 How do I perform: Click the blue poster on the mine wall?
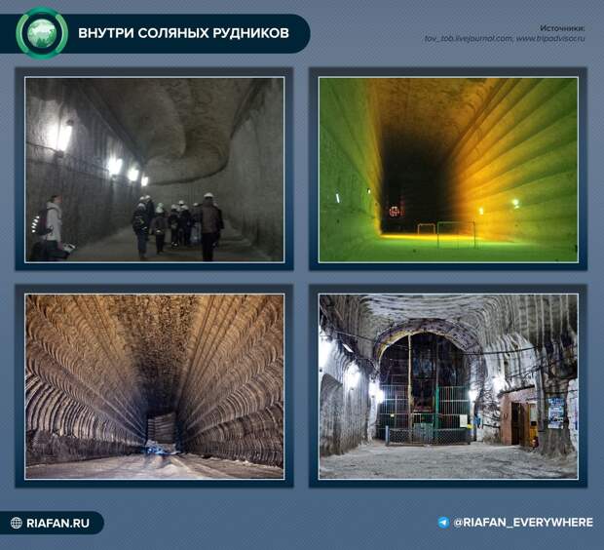(x=556, y=413)
